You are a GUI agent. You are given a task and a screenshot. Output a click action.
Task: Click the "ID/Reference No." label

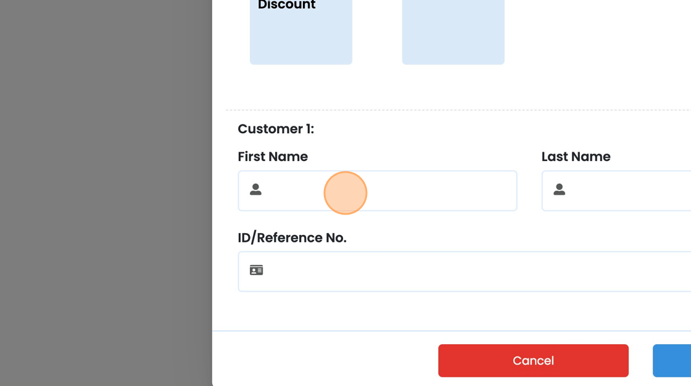tap(292, 238)
